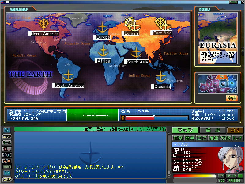
Task: Click the Greenland territory on map
Action: pyautogui.click(x=77, y=20)
